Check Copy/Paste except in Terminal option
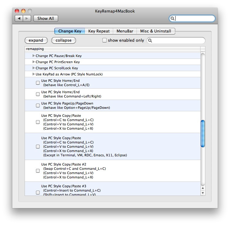The image size is (230, 225). click(x=38, y=147)
